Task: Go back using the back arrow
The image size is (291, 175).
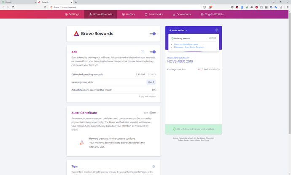Action: [3, 7]
